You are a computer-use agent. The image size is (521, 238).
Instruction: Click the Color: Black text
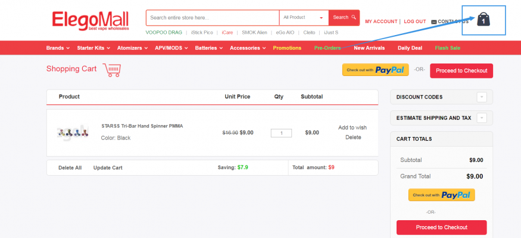[x=116, y=138]
